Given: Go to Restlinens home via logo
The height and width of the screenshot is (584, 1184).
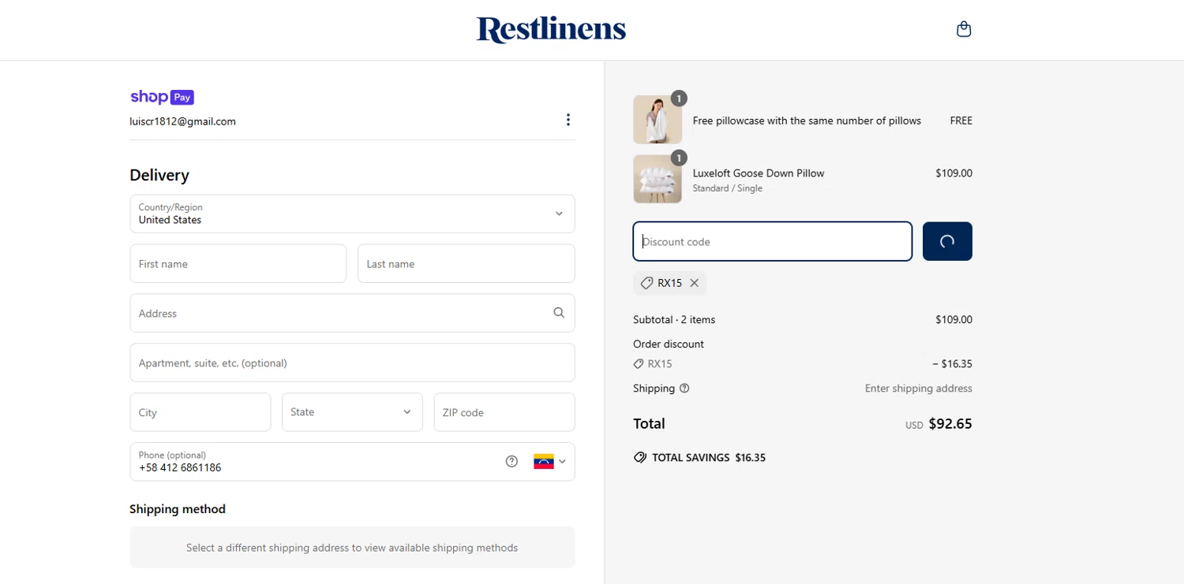Looking at the screenshot, I should click(x=551, y=29).
